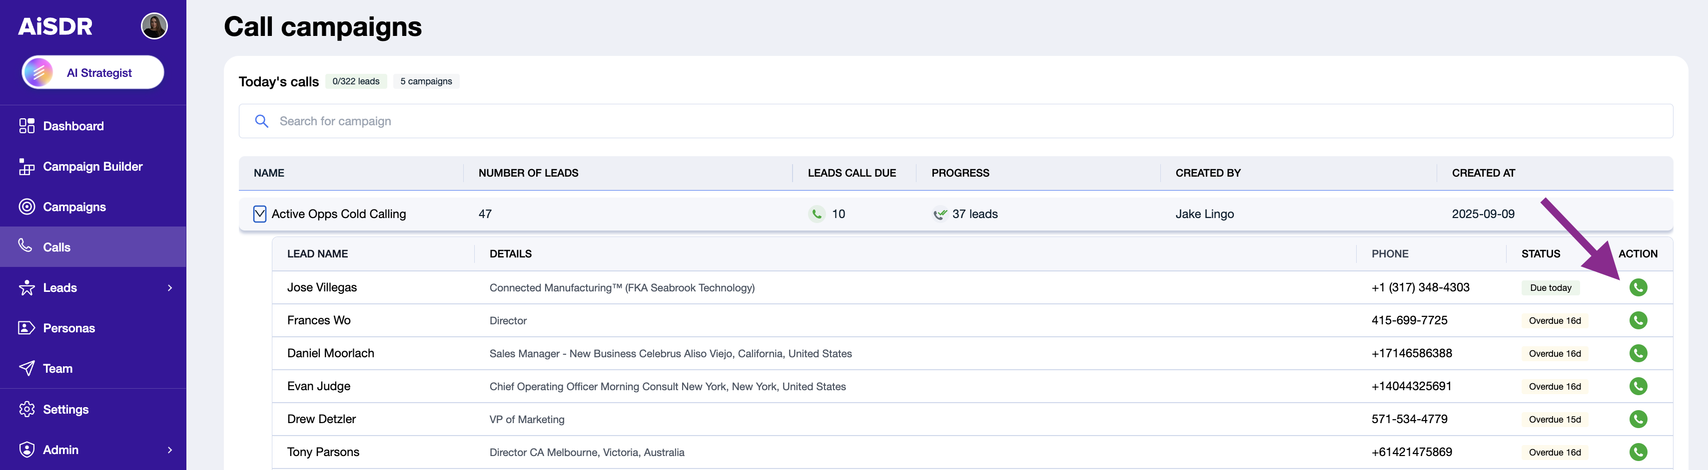This screenshot has height=470, width=1708.
Task: Collapse the Active Opps Cold Calling row
Action: 260,214
